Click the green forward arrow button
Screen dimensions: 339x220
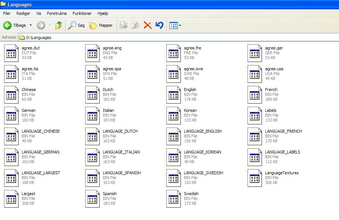coord(41,25)
